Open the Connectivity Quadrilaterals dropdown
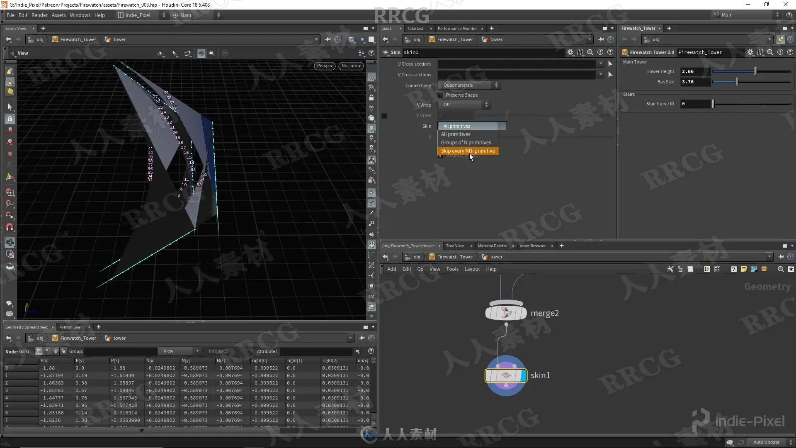 pyautogui.click(x=469, y=85)
